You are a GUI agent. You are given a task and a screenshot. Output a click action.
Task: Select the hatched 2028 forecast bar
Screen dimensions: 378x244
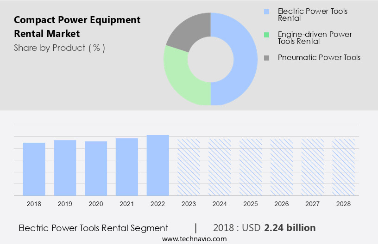344,167
